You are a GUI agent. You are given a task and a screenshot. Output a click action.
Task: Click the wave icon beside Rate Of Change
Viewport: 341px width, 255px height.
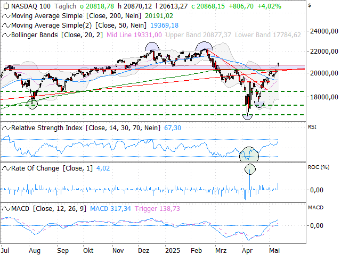[6, 168]
